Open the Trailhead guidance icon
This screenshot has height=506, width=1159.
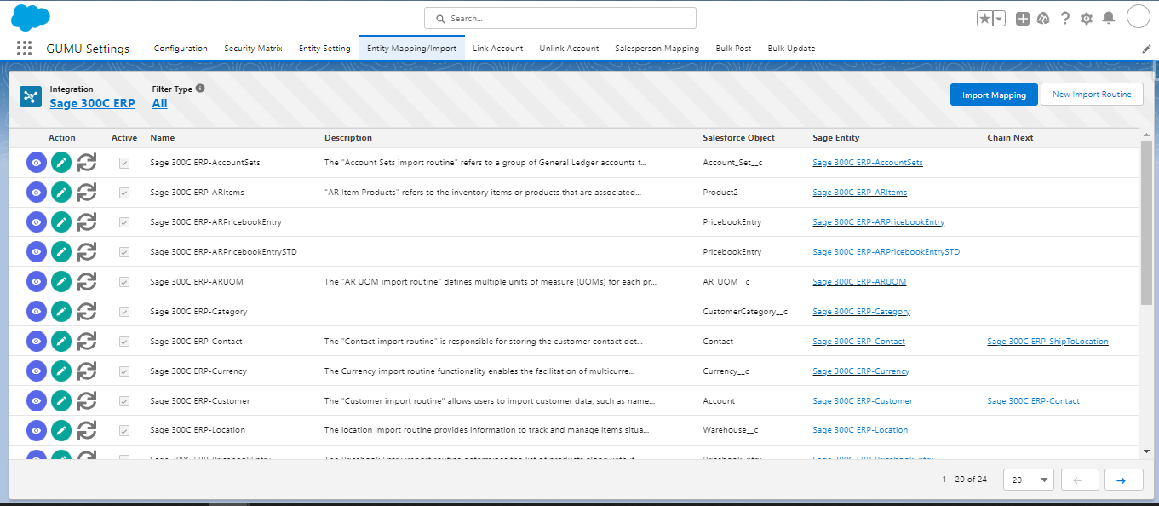[x=1043, y=19]
